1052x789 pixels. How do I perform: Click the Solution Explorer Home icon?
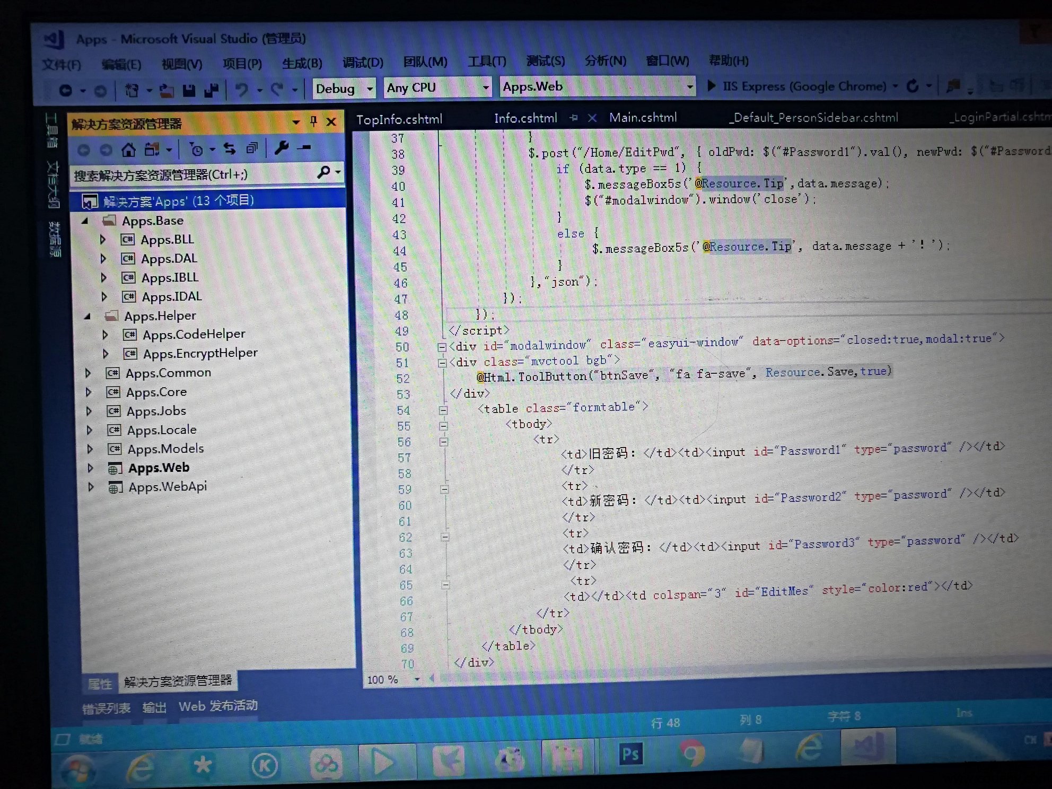(128, 150)
